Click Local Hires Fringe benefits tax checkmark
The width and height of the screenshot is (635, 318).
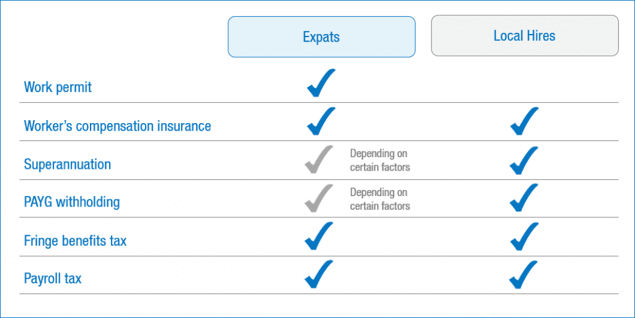pyautogui.click(x=524, y=236)
